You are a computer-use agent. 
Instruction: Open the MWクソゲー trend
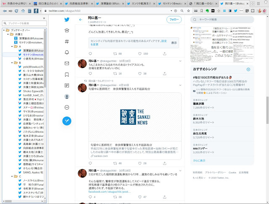(222, 149)
